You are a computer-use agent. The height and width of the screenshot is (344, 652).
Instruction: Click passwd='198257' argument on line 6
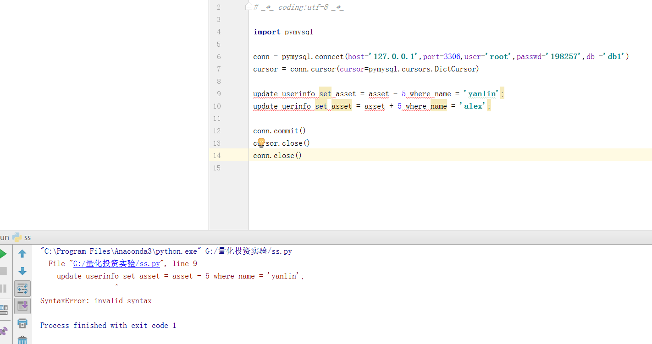coord(549,57)
